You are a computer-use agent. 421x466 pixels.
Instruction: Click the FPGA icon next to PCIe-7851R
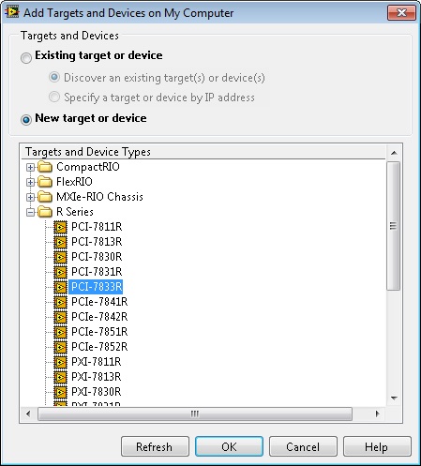point(60,332)
